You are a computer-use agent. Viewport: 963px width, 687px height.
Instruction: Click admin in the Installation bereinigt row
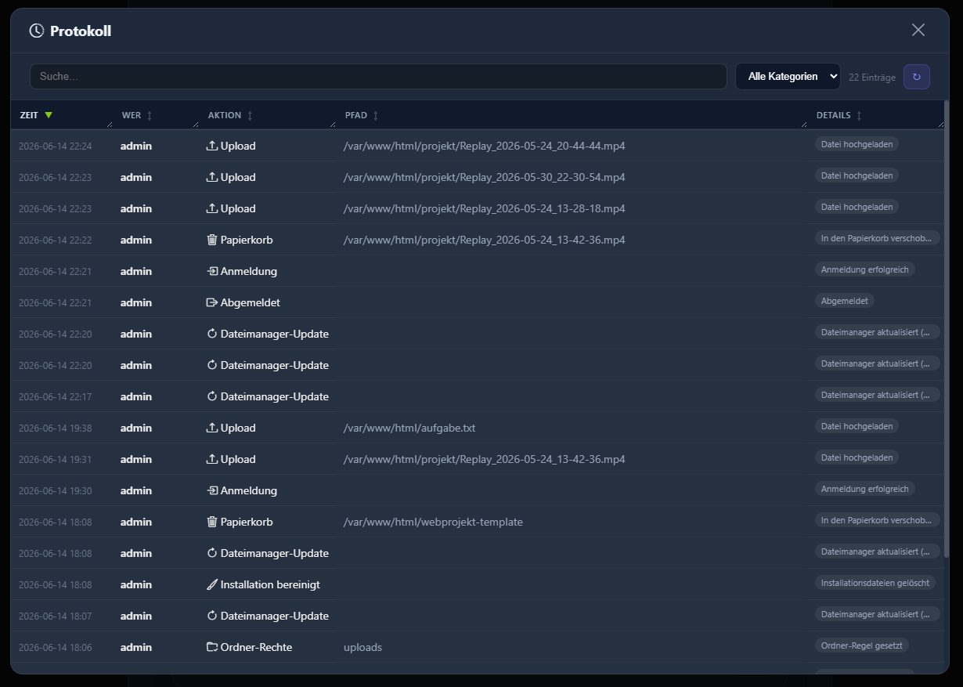(x=136, y=584)
